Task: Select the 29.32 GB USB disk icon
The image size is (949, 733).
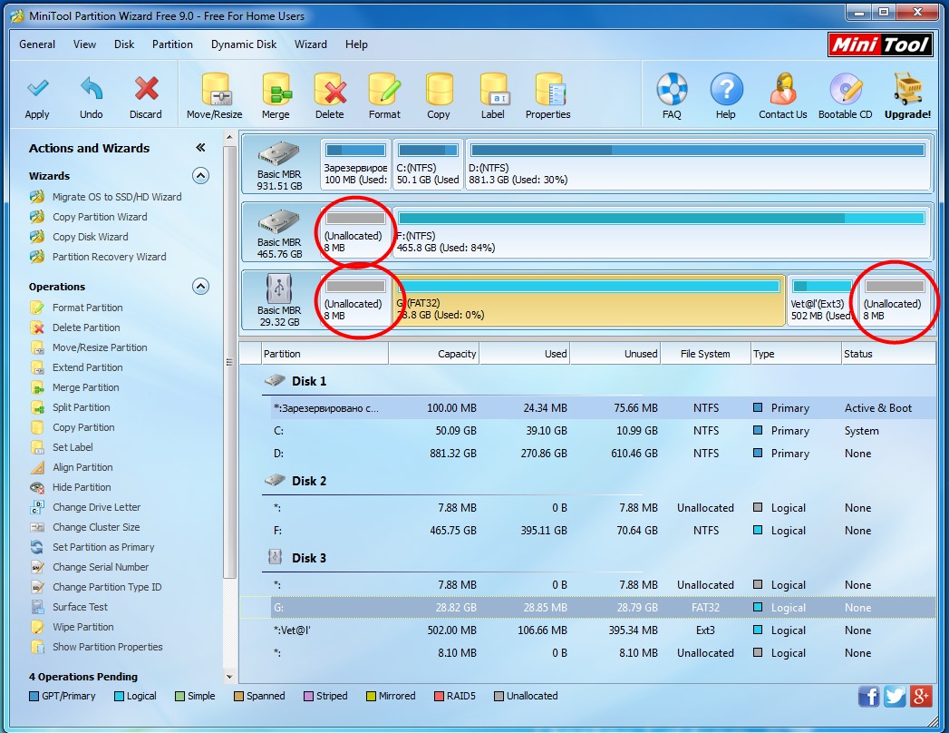Action: pos(279,288)
